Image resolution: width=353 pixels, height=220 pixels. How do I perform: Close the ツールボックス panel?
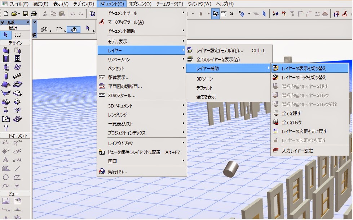(28, 22)
